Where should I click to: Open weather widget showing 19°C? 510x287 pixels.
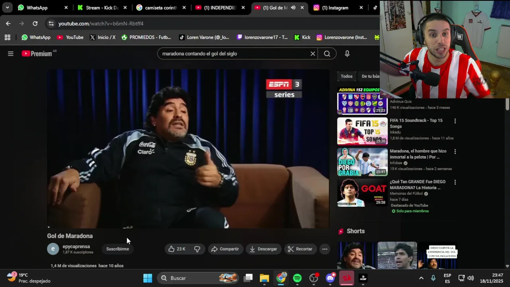click(x=29, y=278)
